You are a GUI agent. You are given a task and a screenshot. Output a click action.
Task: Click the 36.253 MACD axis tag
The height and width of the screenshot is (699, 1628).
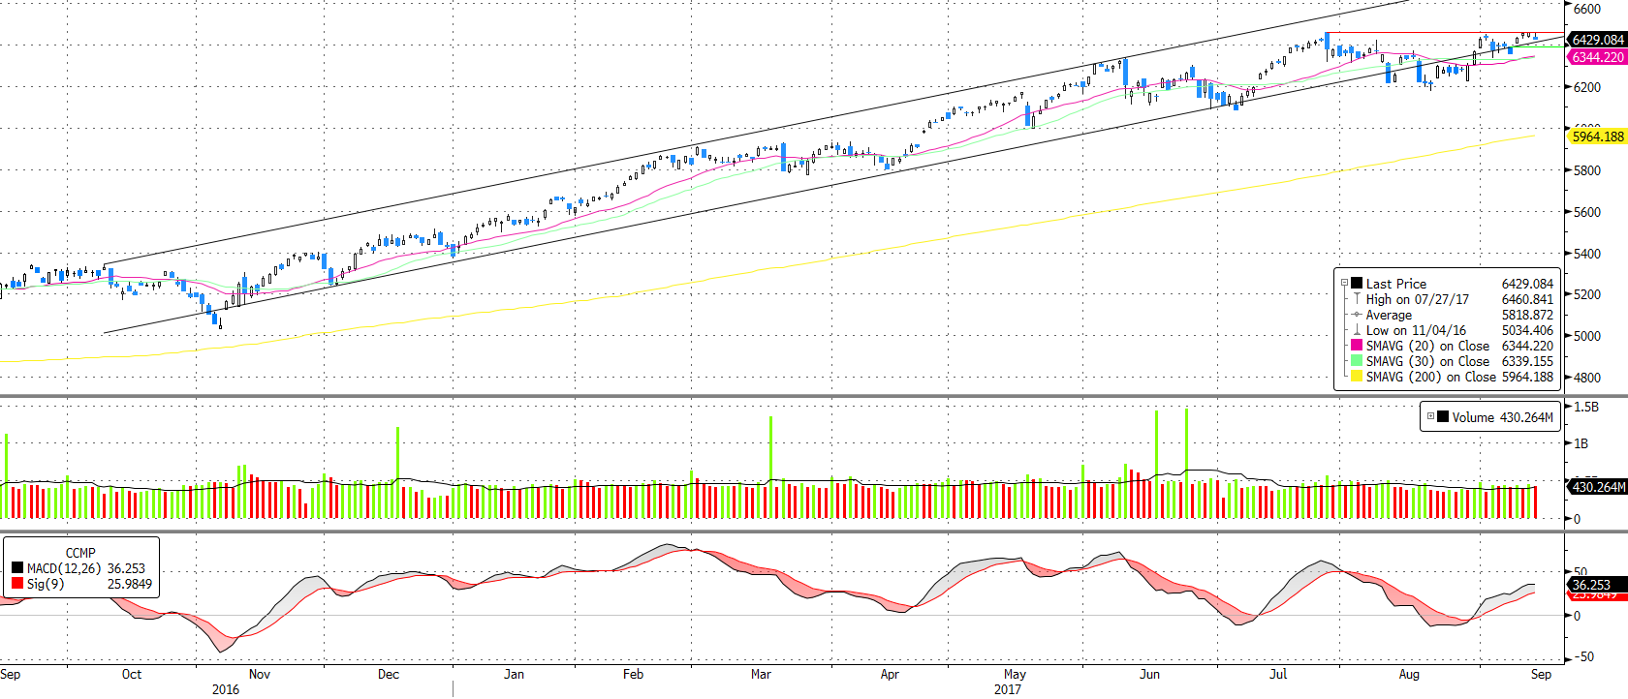(1591, 585)
